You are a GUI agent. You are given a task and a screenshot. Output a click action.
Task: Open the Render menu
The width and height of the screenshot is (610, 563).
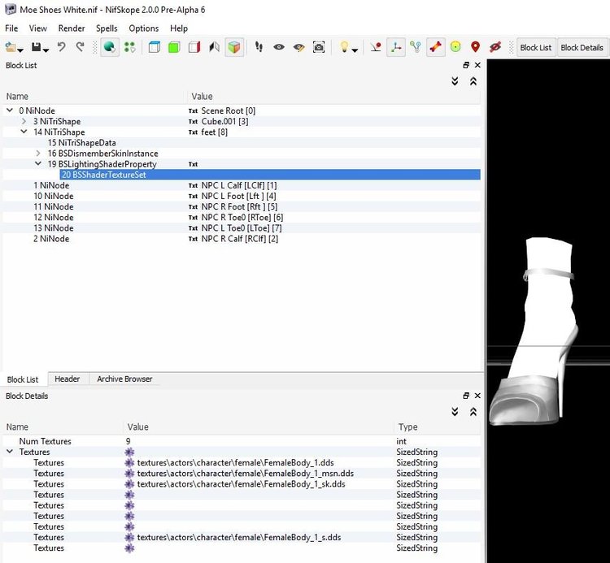72,28
